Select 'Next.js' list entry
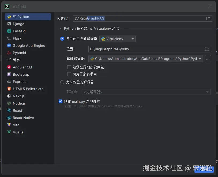Image resolution: width=218 pixels, height=177 pixels. 19,96
